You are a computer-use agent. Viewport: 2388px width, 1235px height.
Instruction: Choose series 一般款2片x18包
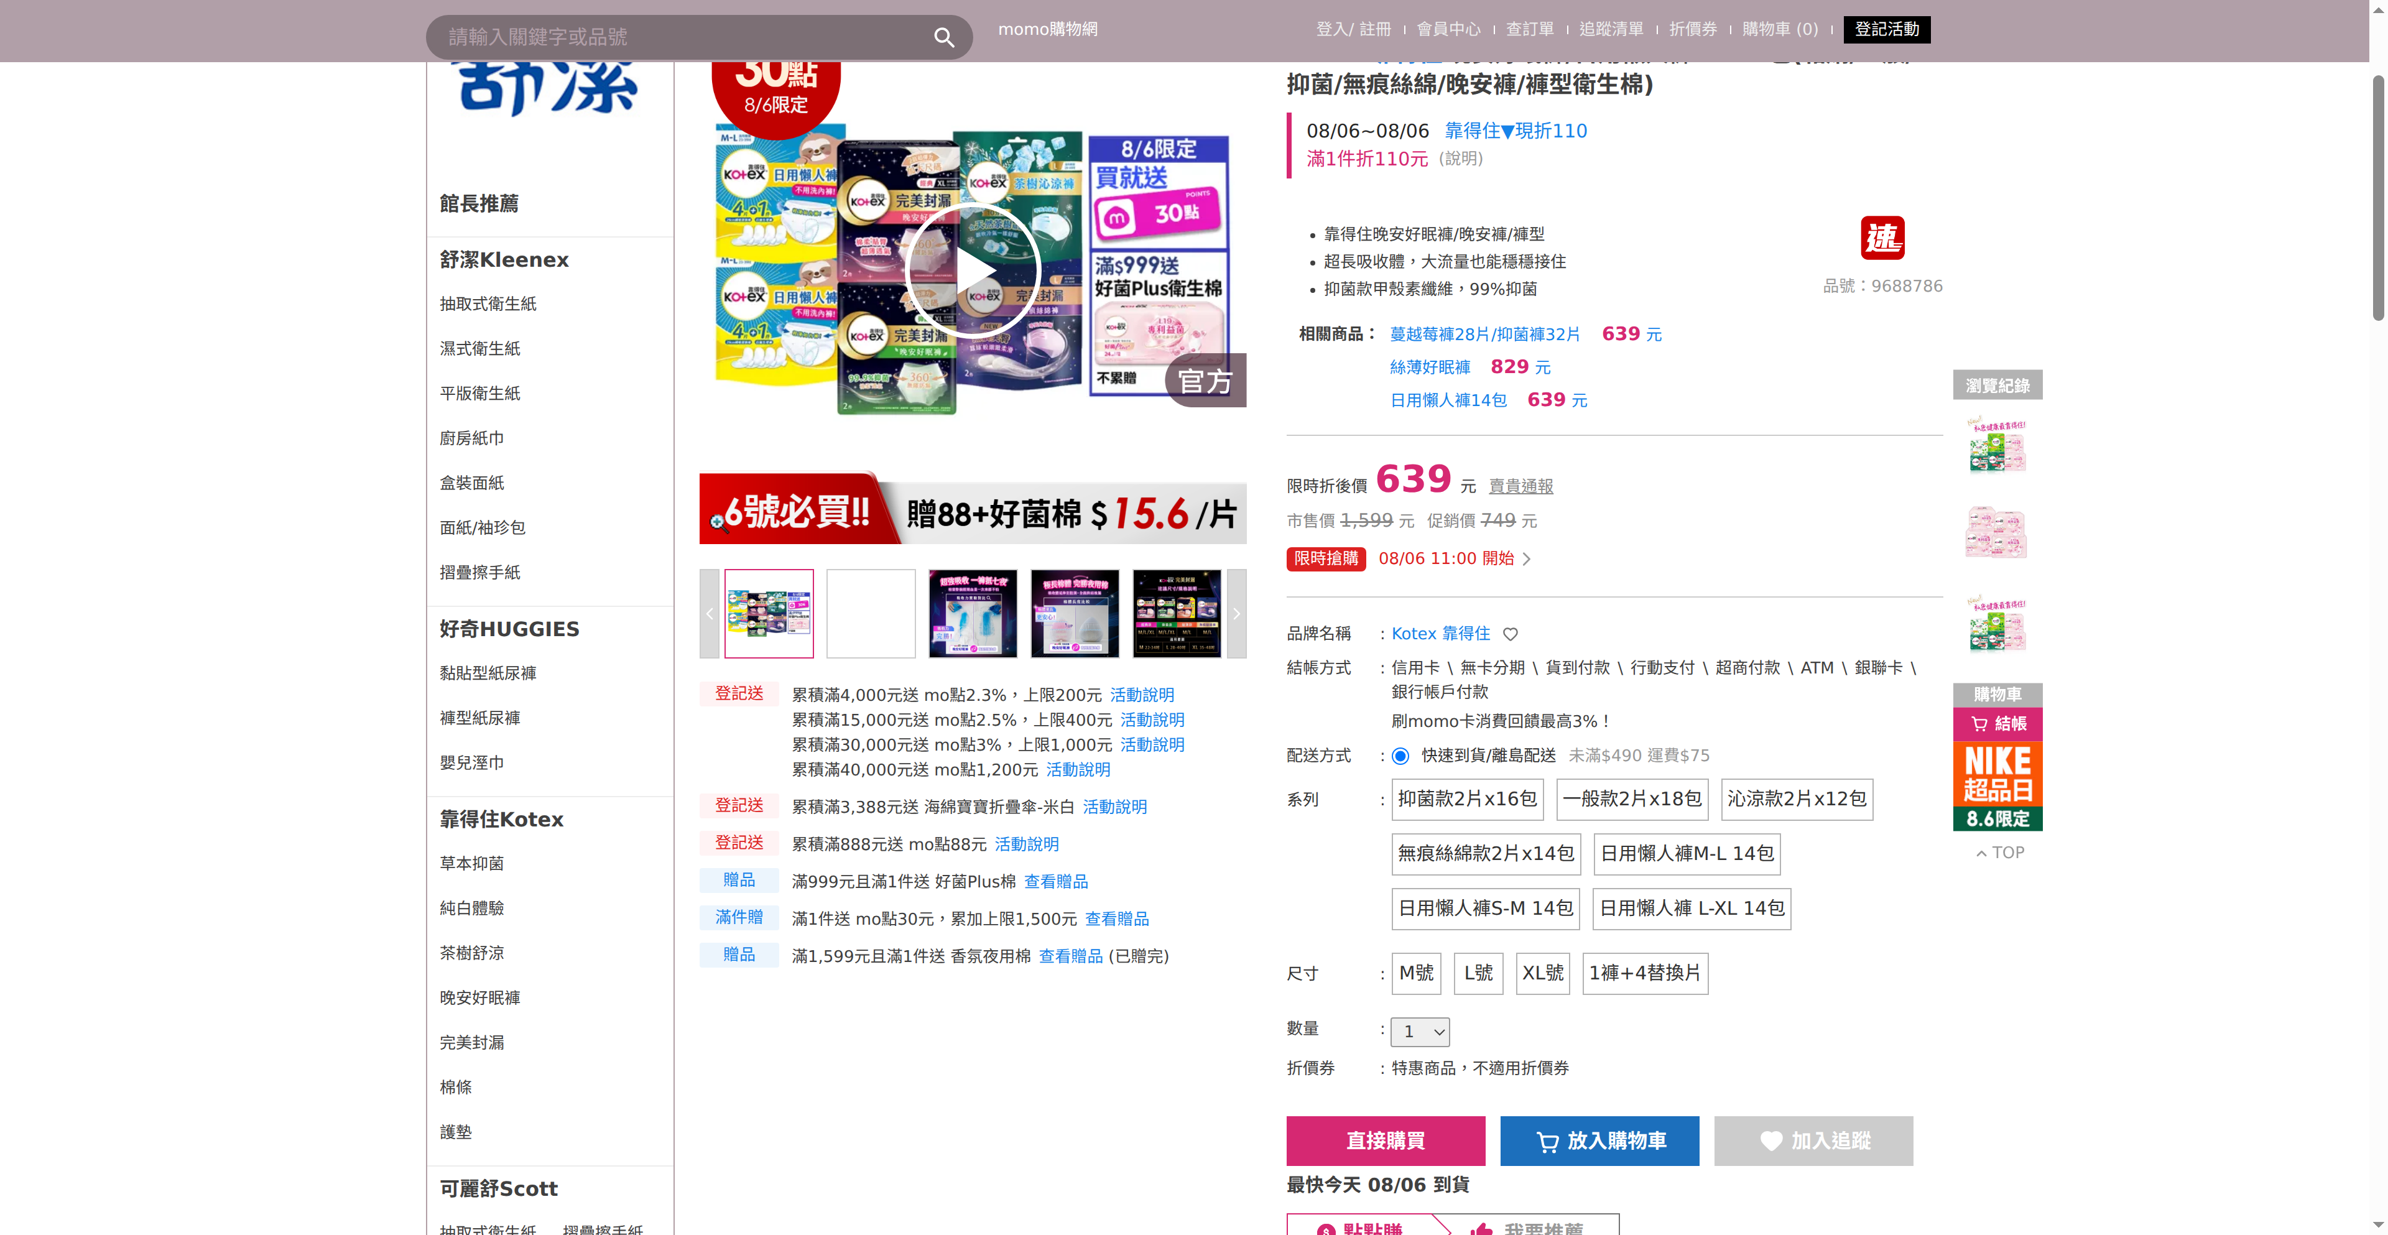point(1632,799)
